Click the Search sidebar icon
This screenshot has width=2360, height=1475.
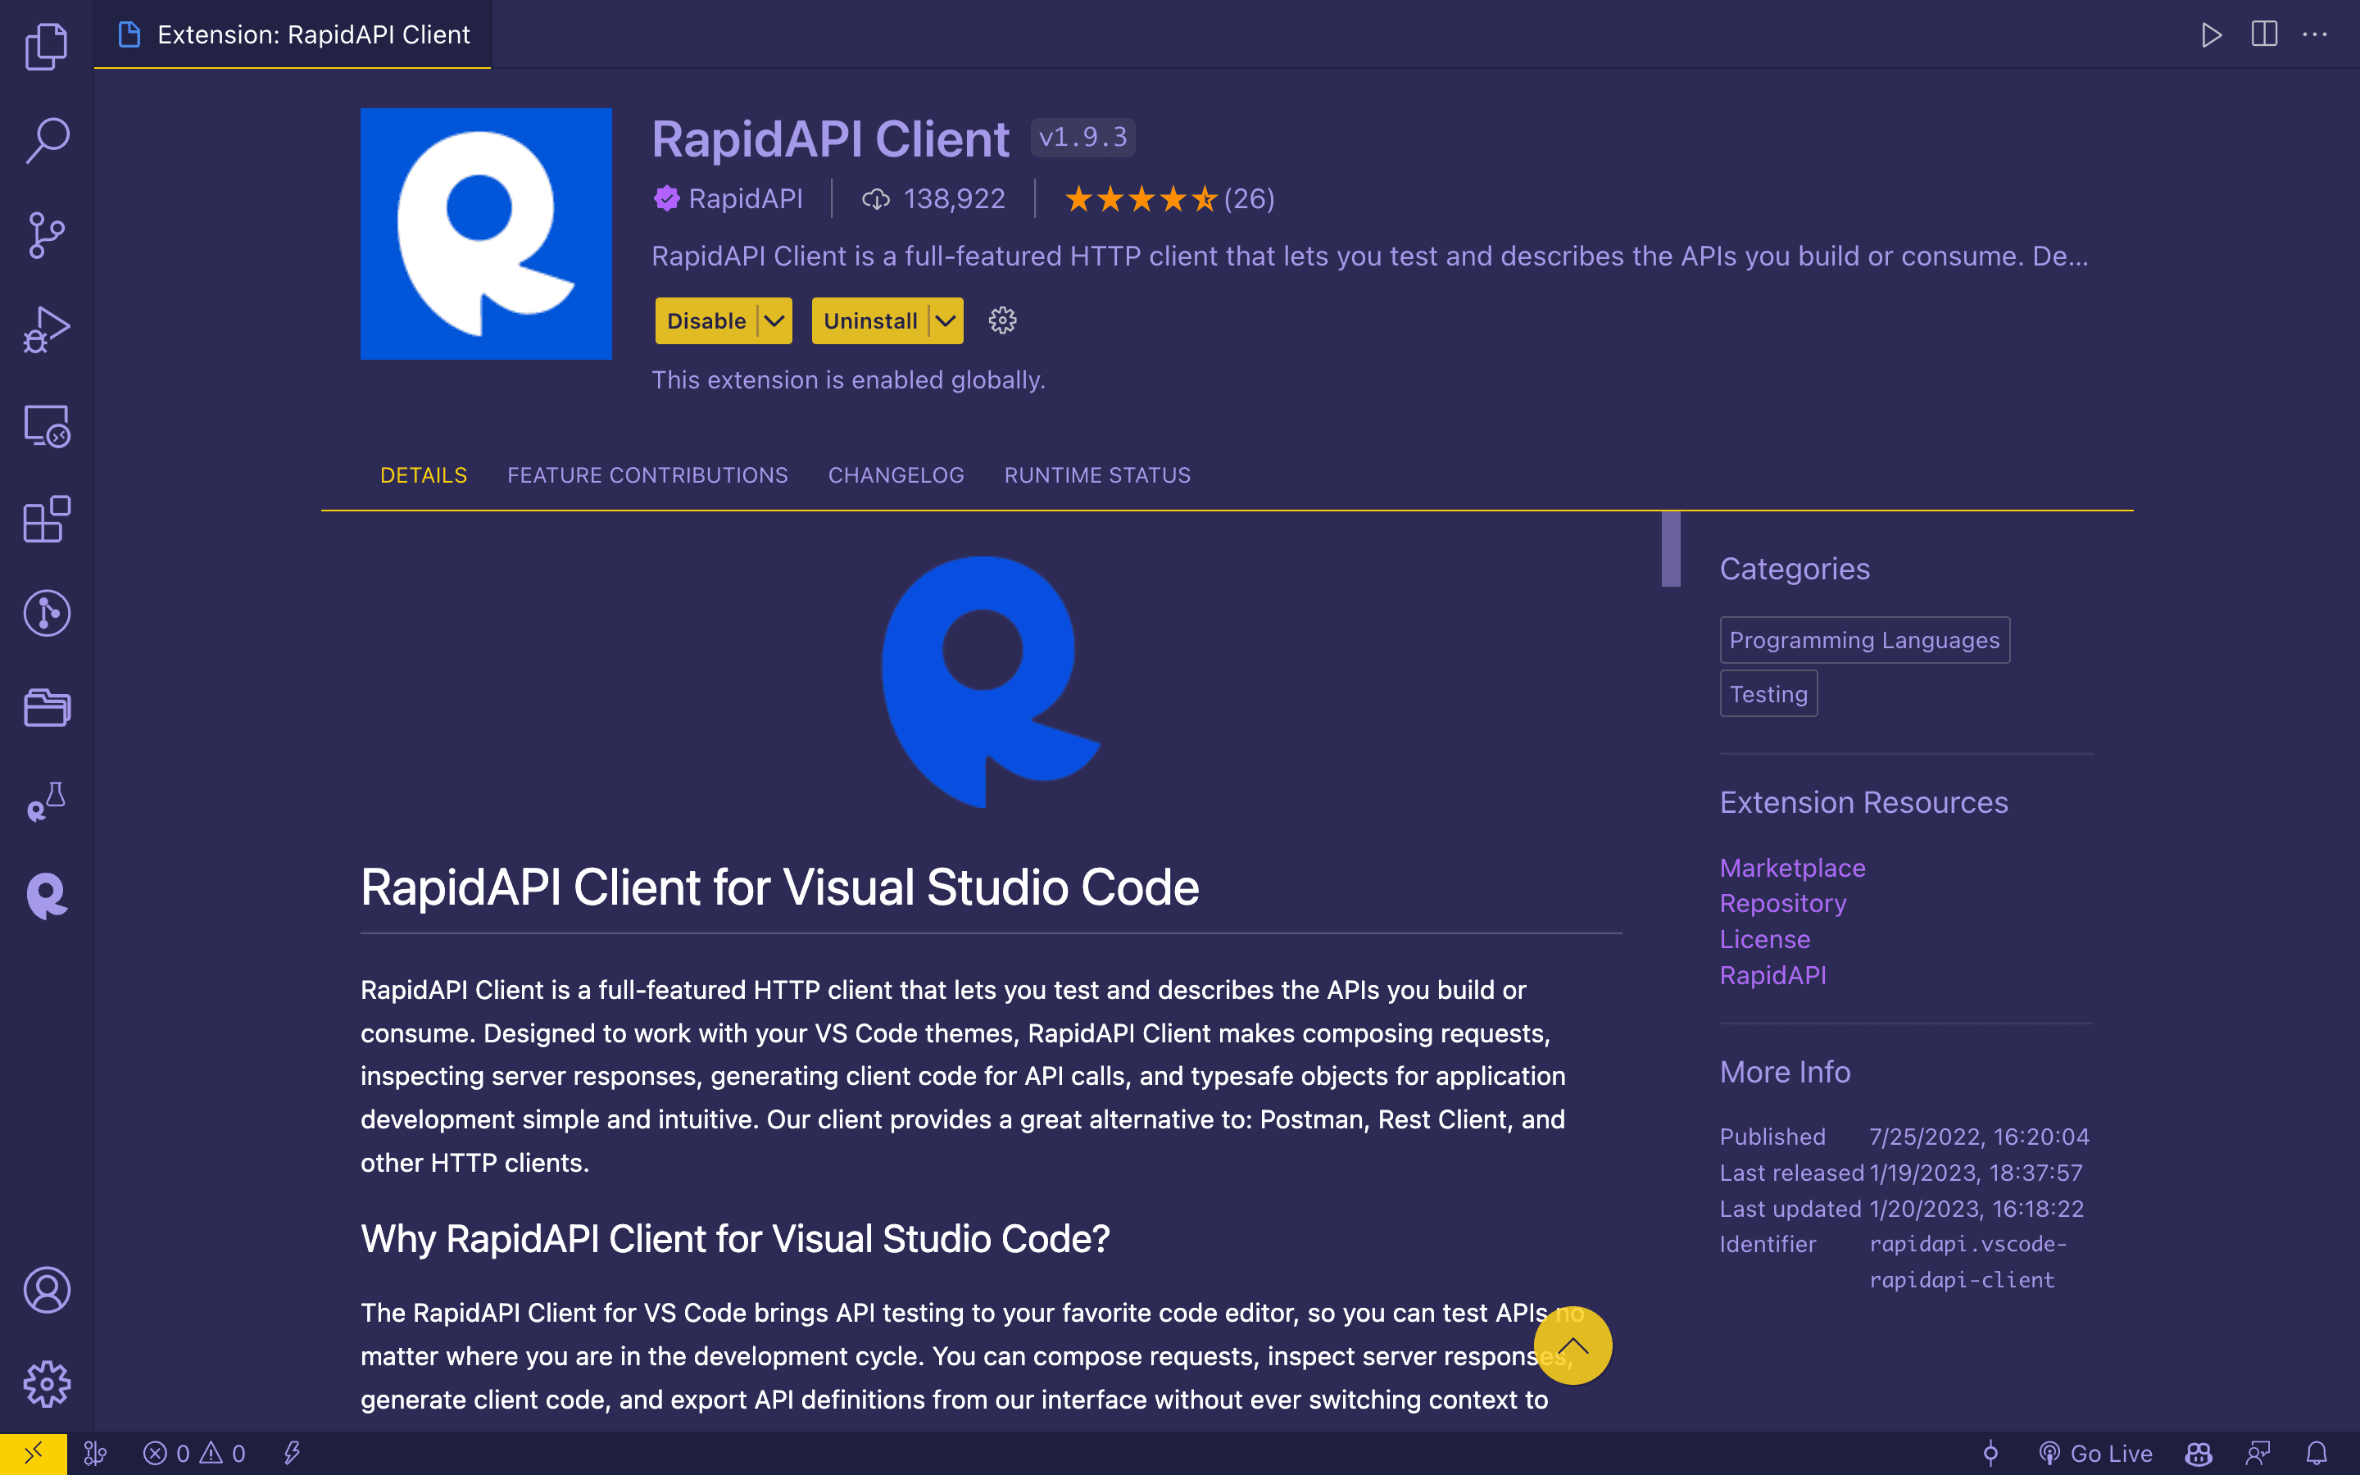[x=46, y=141]
